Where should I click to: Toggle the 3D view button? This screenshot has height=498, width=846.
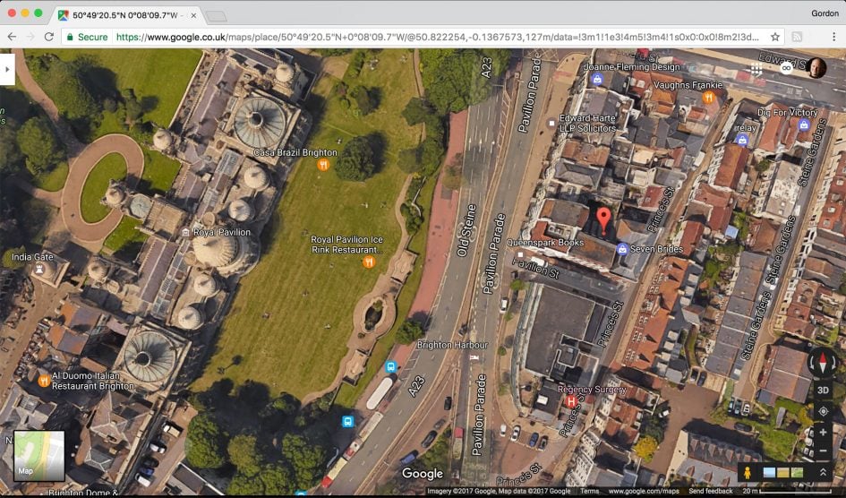pos(823,390)
